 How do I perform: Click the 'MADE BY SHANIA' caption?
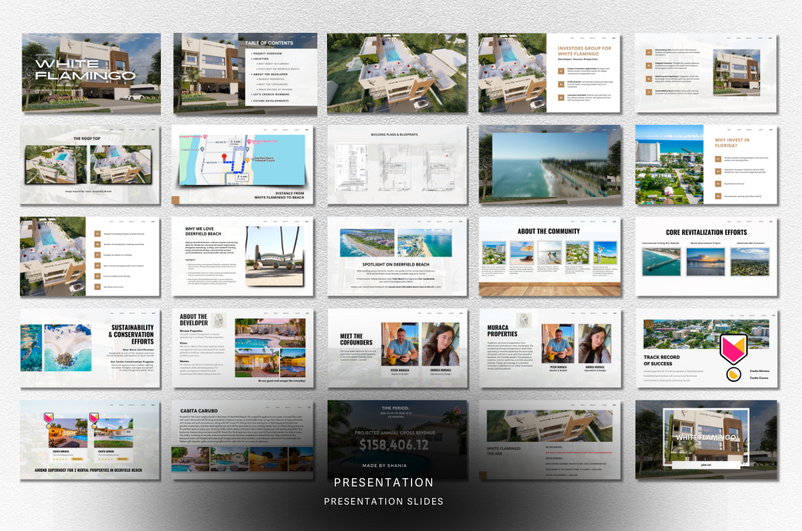[x=385, y=465]
